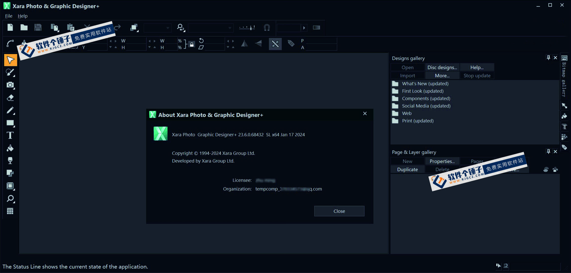Click the Flip horizontal icon
The height and width of the screenshot is (273, 571).
click(x=244, y=44)
